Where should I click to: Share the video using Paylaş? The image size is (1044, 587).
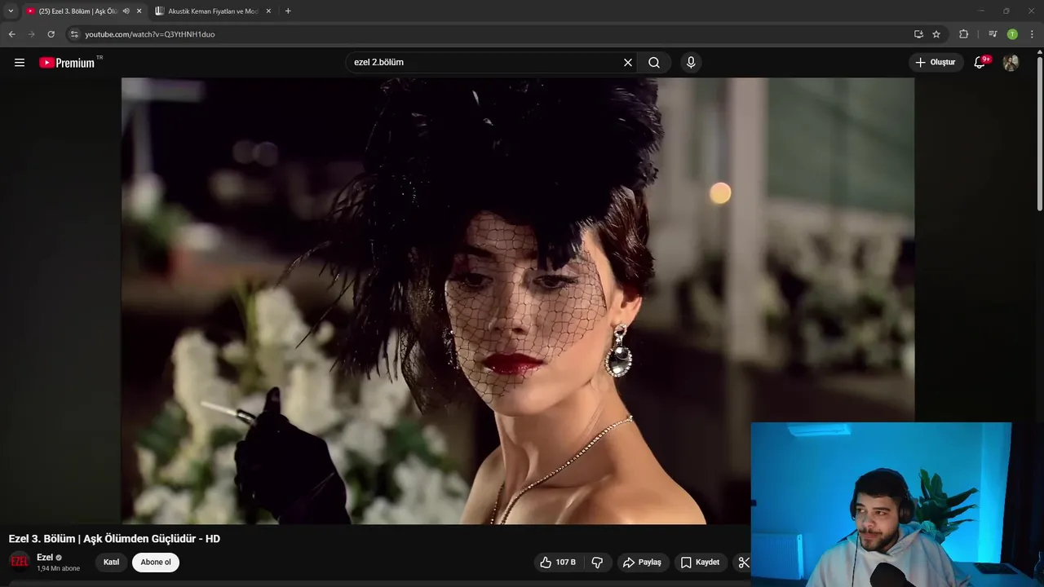tap(642, 563)
